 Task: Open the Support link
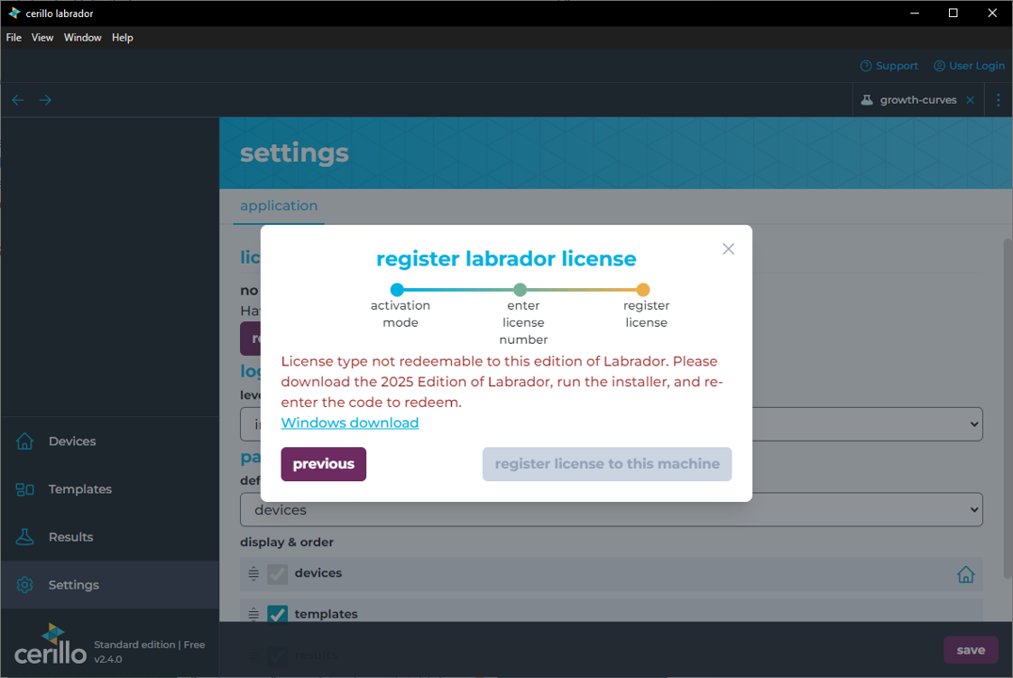click(889, 66)
